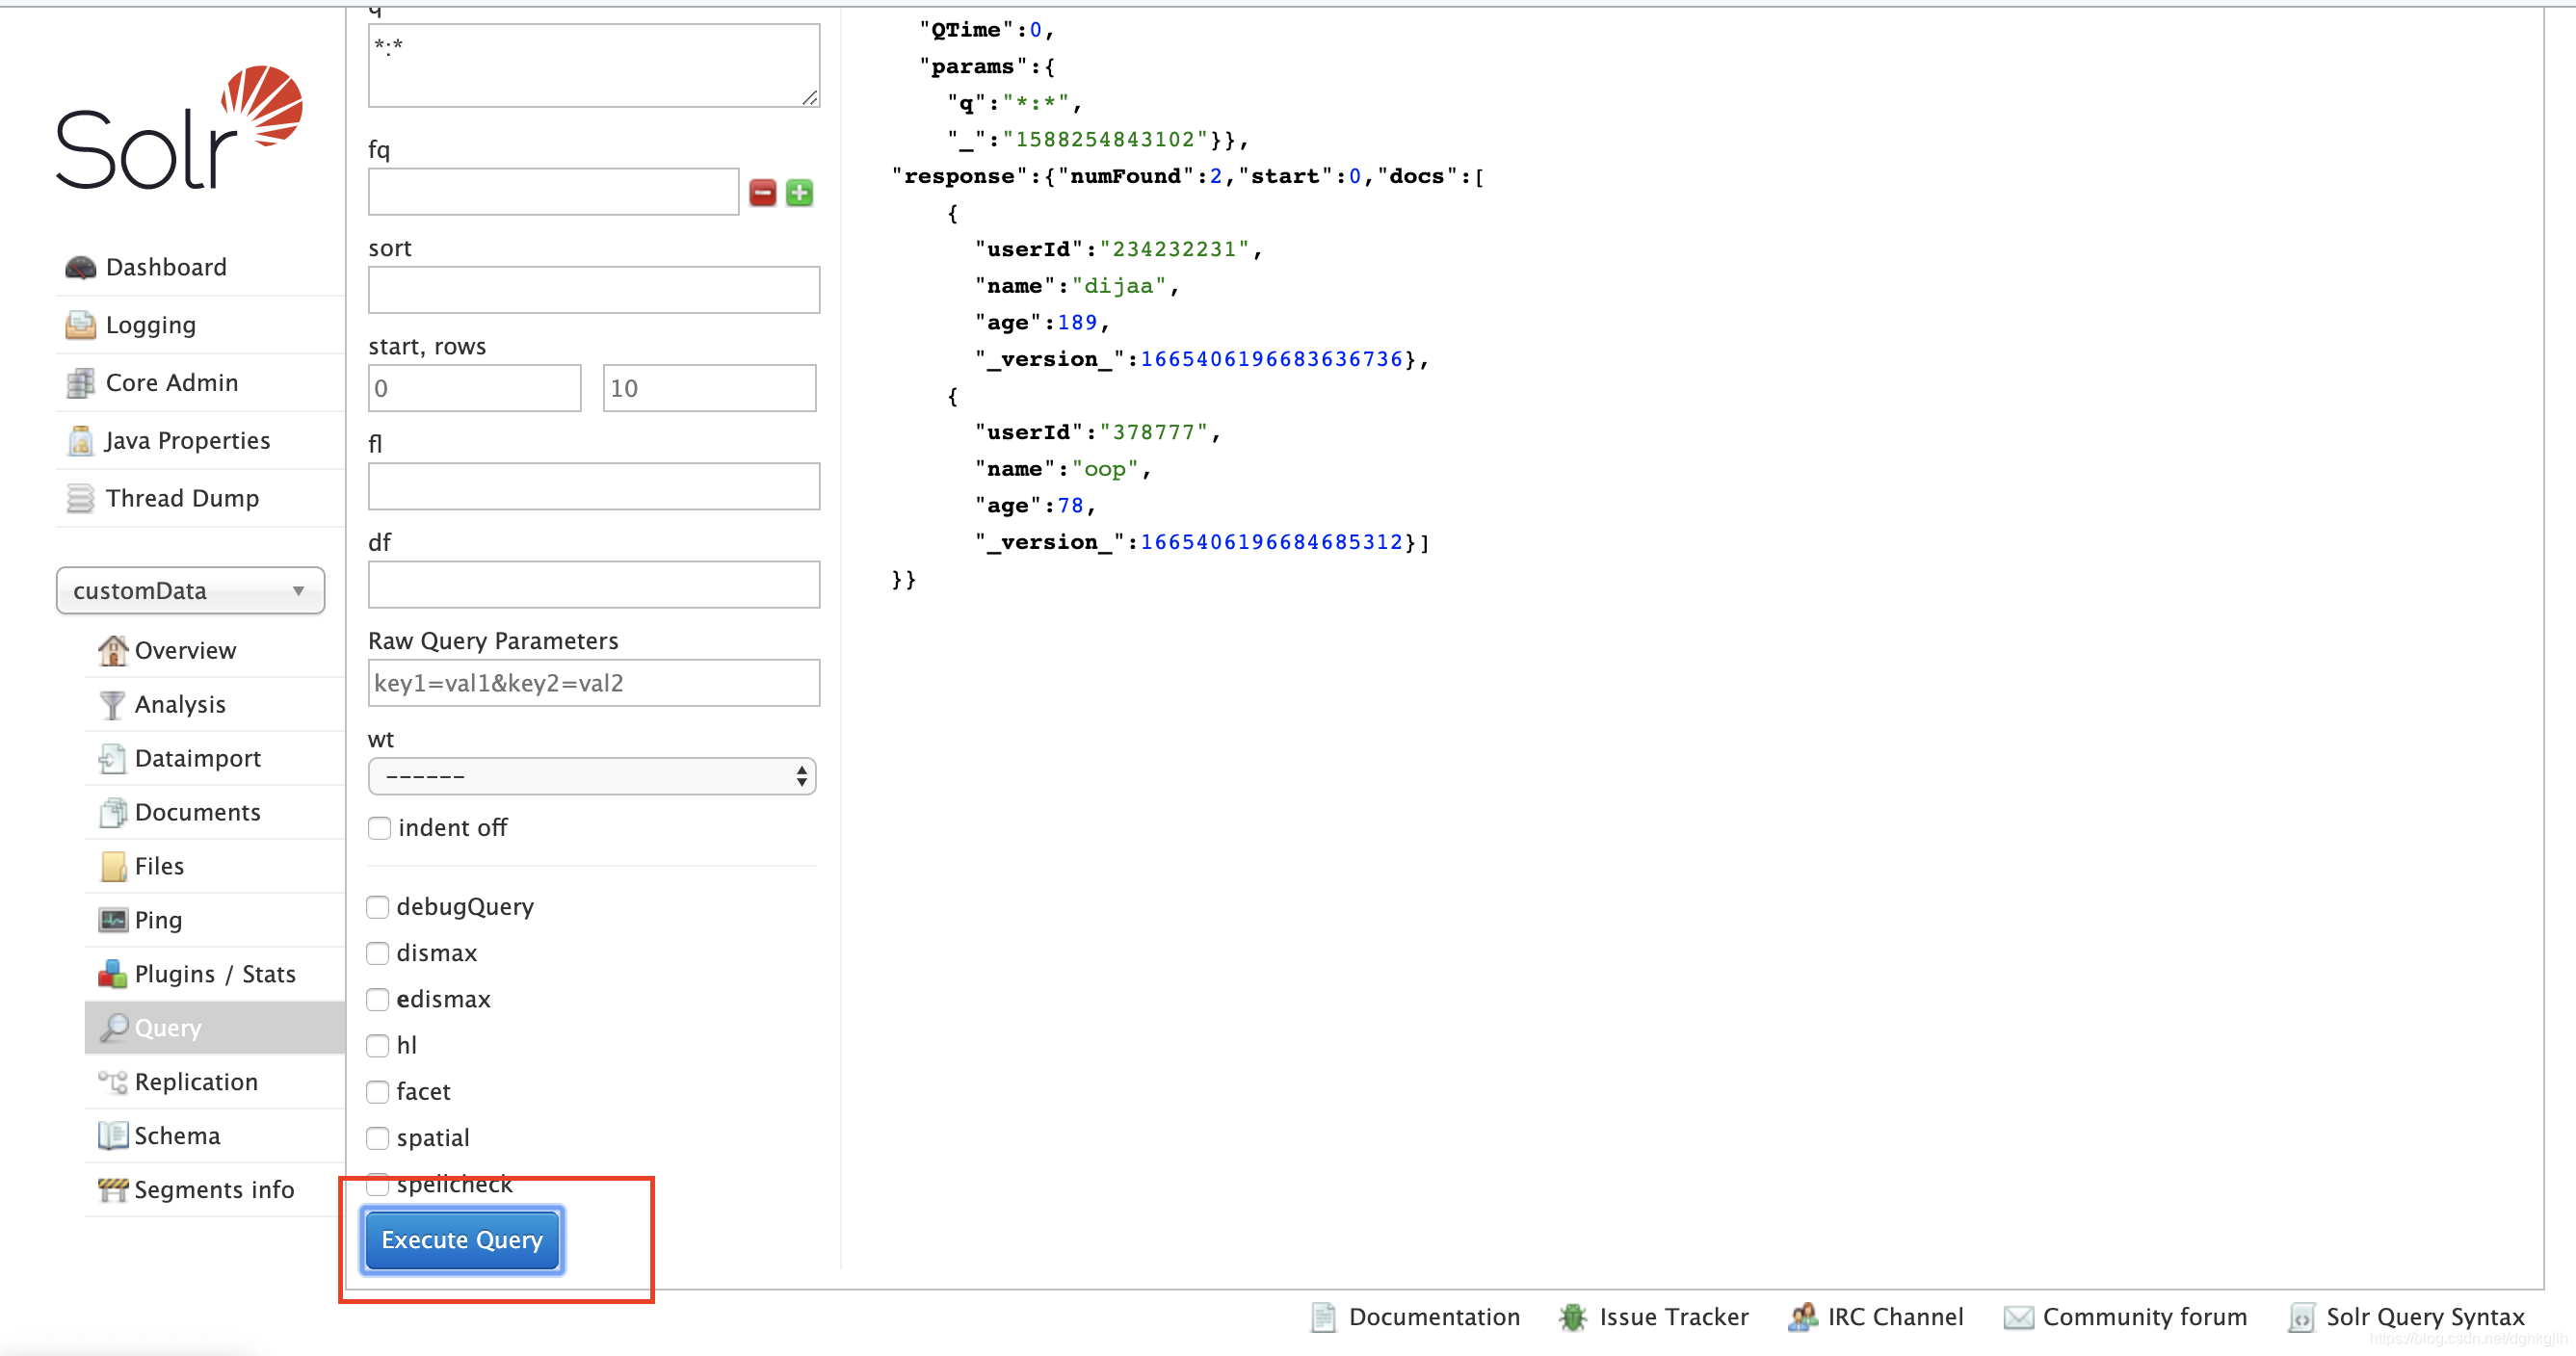Click the q query textarea
This screenshot has height=1356, width=2576.
click(594, 66)
